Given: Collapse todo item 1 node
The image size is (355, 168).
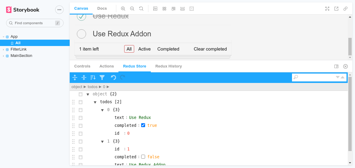Looking at the screenshot, I should point(103,142).
